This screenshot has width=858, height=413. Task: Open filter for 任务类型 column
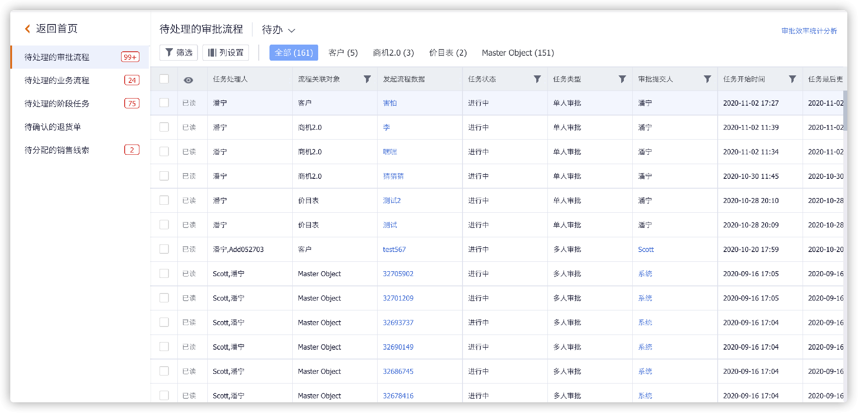point(622,79)
